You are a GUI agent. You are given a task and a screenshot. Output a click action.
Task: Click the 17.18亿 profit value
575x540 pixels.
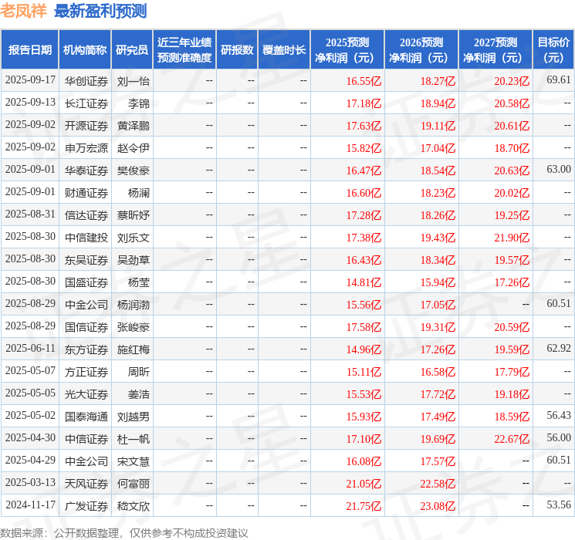364,103
